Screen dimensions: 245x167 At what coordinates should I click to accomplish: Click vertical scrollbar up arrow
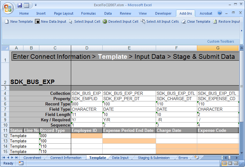(x=241, y=48)
